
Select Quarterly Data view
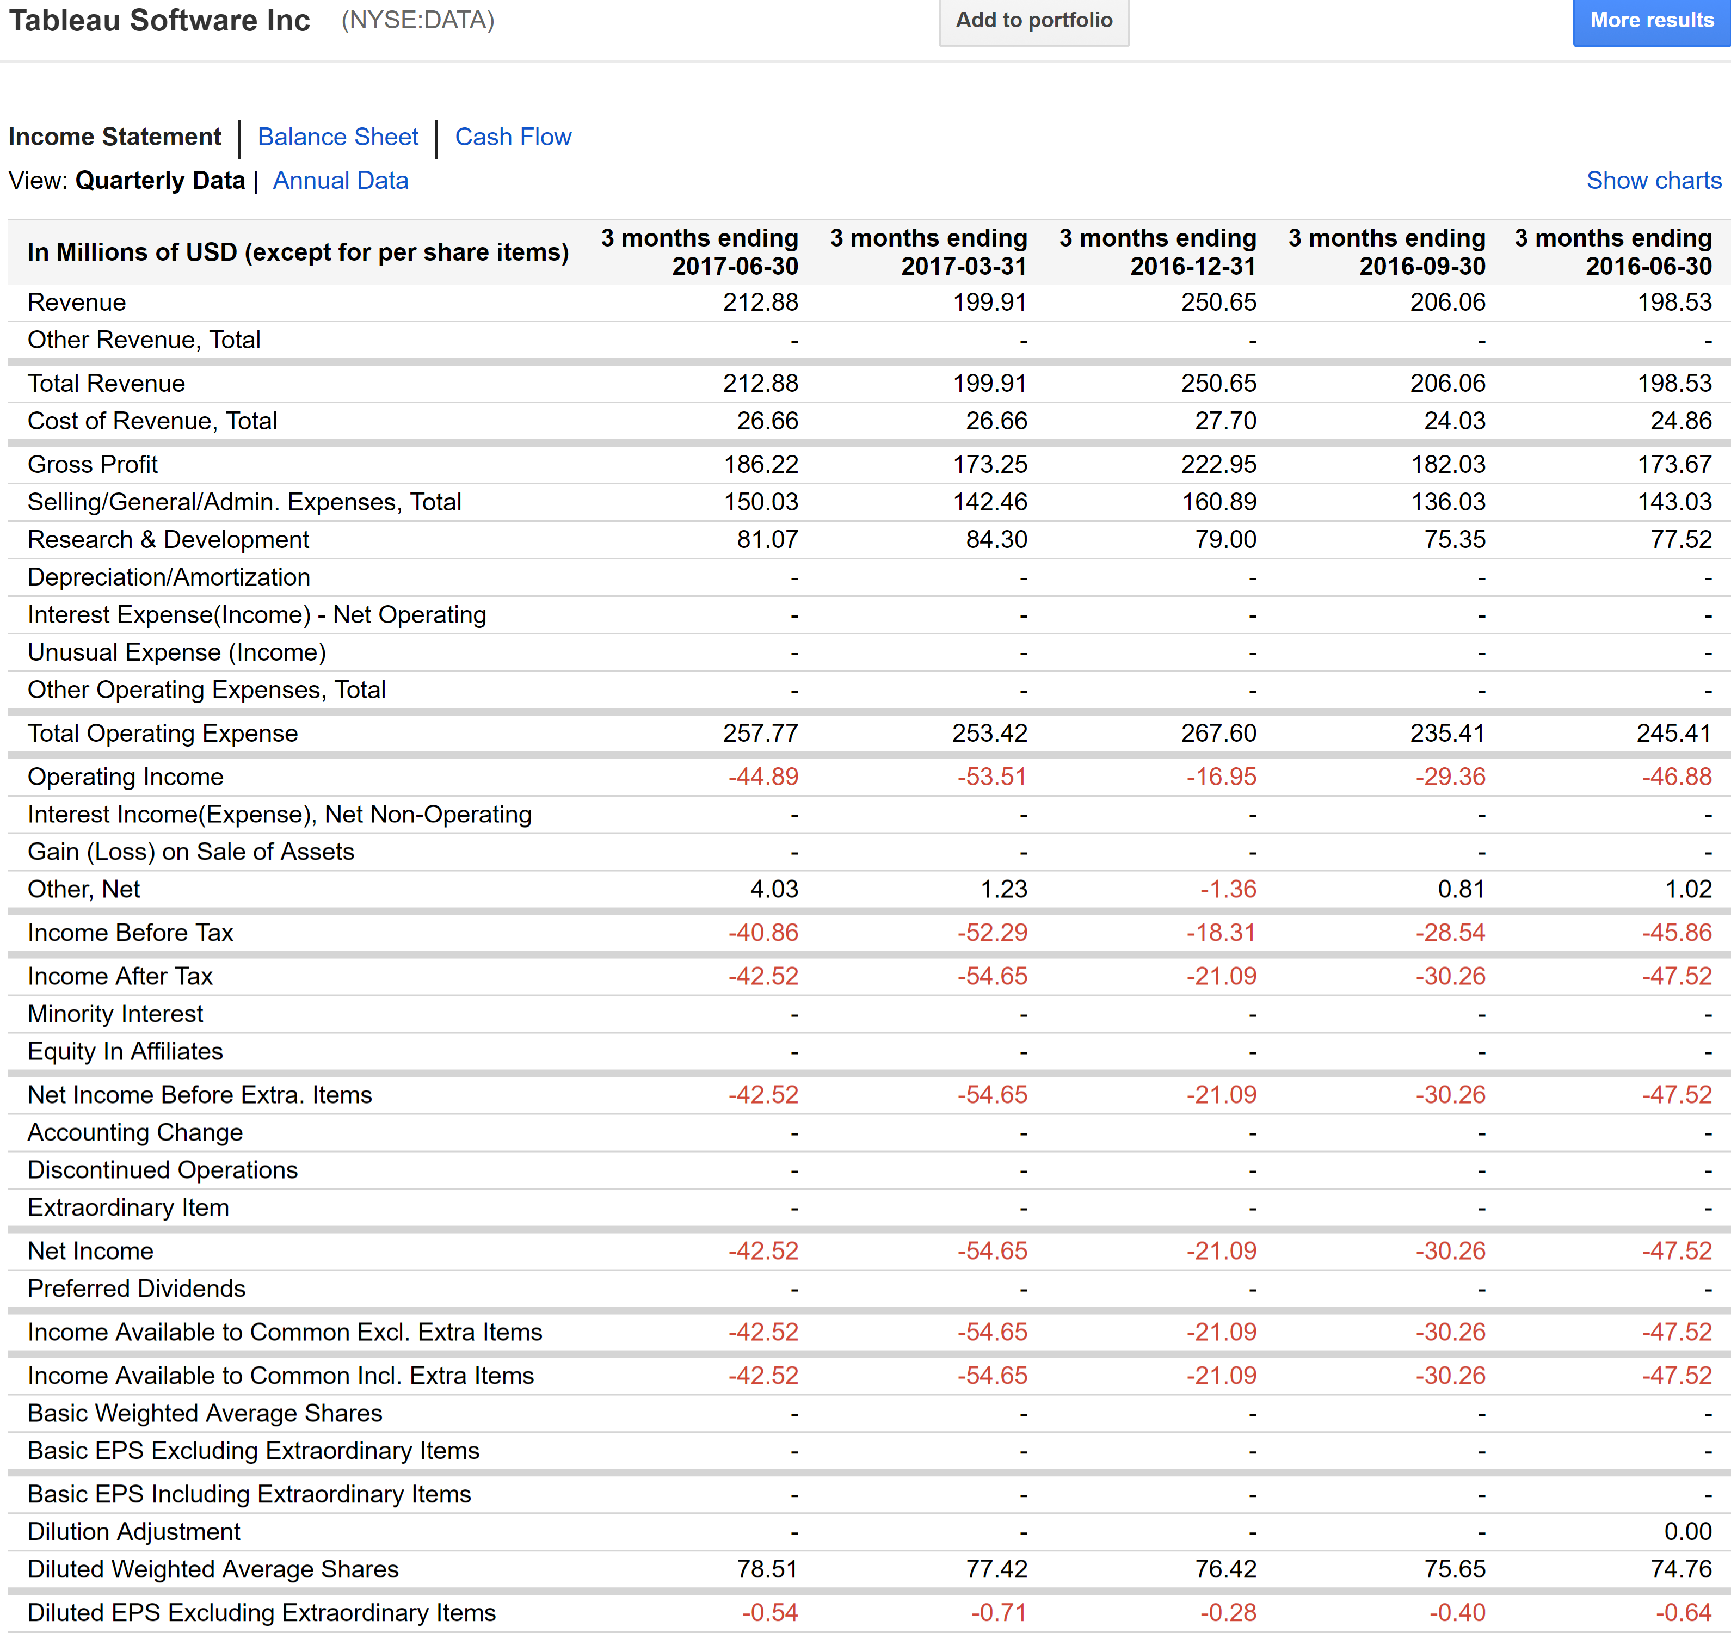[160, 181]
